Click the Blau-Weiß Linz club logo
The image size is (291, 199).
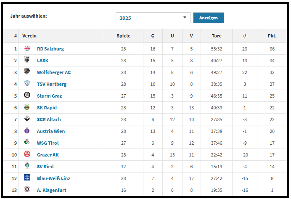click(x=27, y=178)
